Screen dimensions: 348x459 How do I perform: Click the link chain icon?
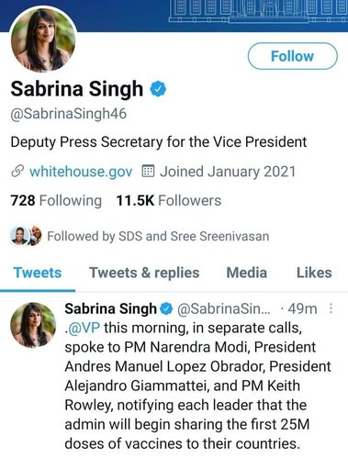(x=17, y=172)
